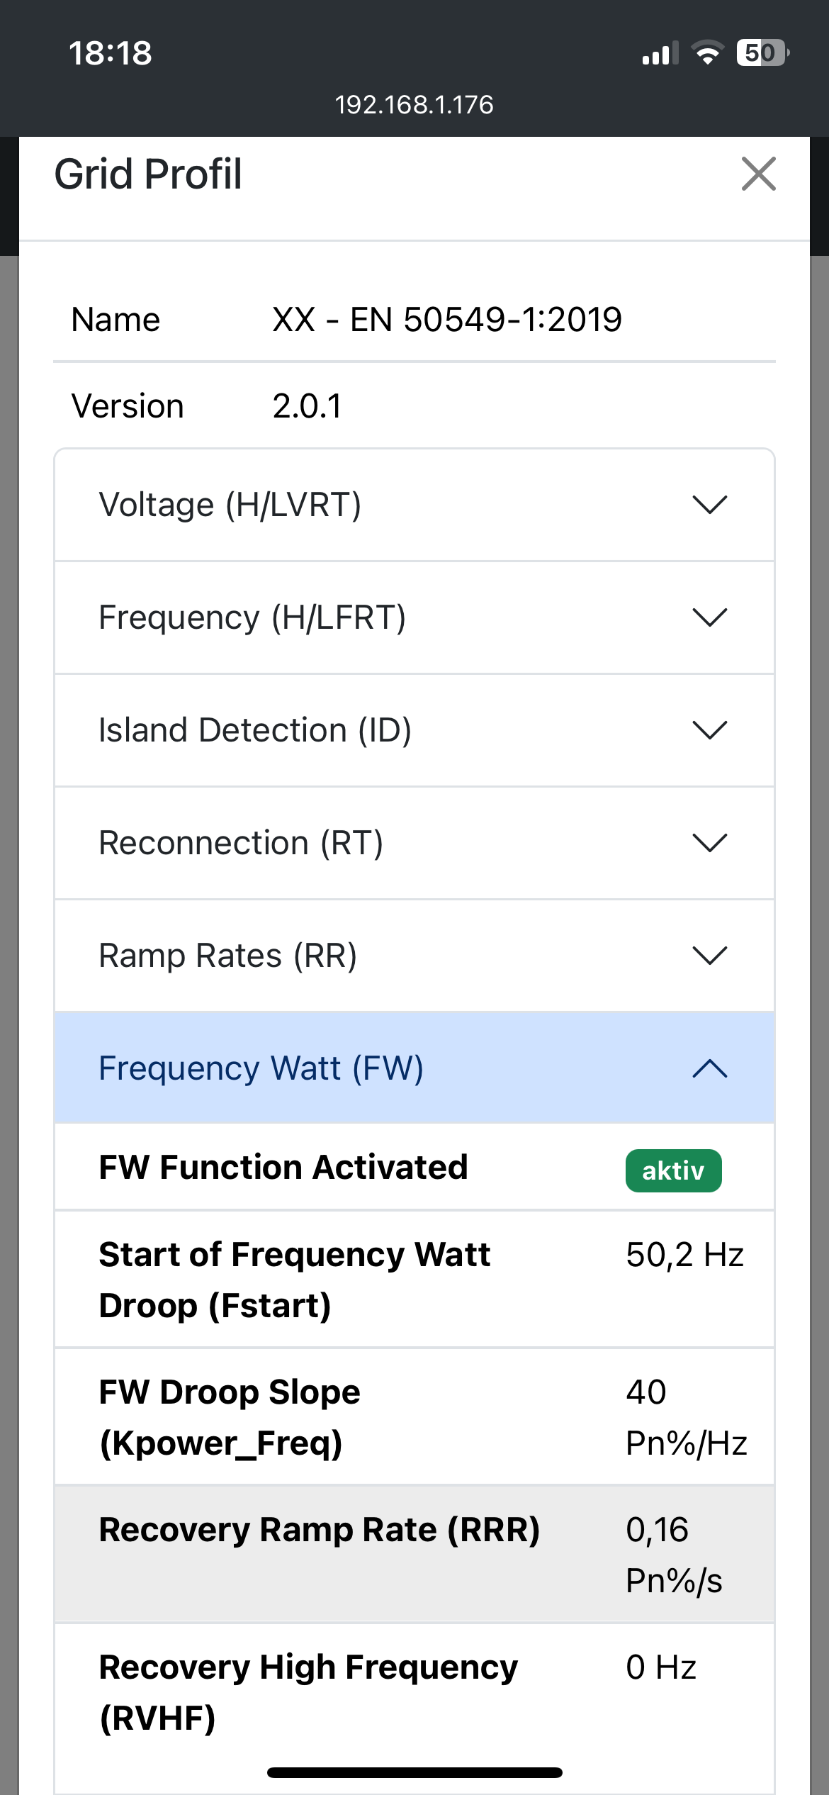Click the Frequency Watt up chevron
The height and width of the screenshot is (1795, 829).
click(710, 1068)
